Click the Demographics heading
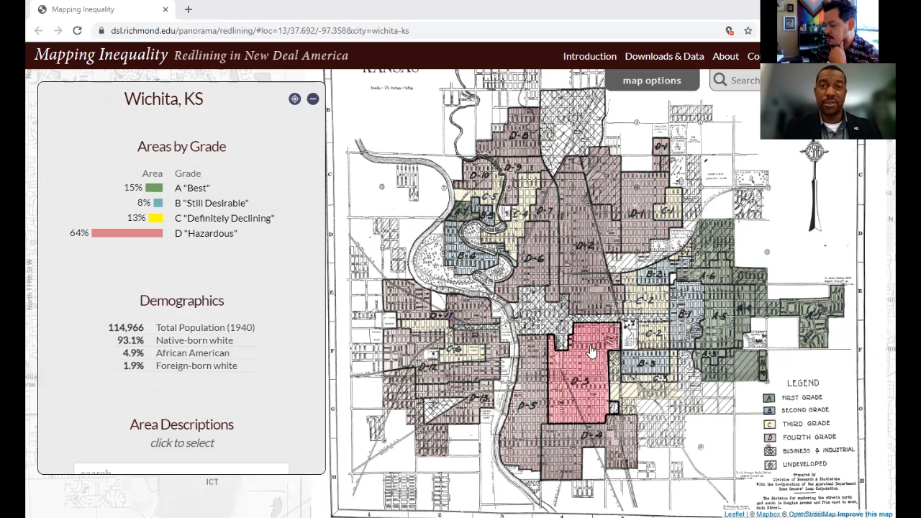The height and width of the screenshot is (518, 921). coord(181,301)
